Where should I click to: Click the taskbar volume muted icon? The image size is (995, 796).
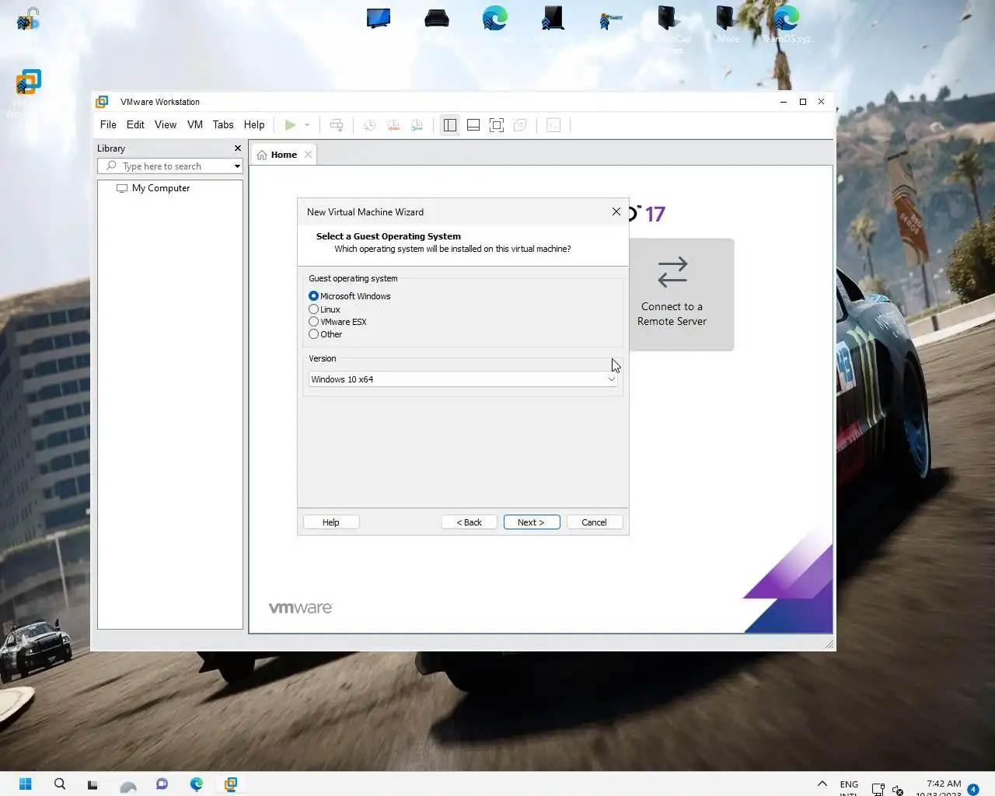[898, 790]
